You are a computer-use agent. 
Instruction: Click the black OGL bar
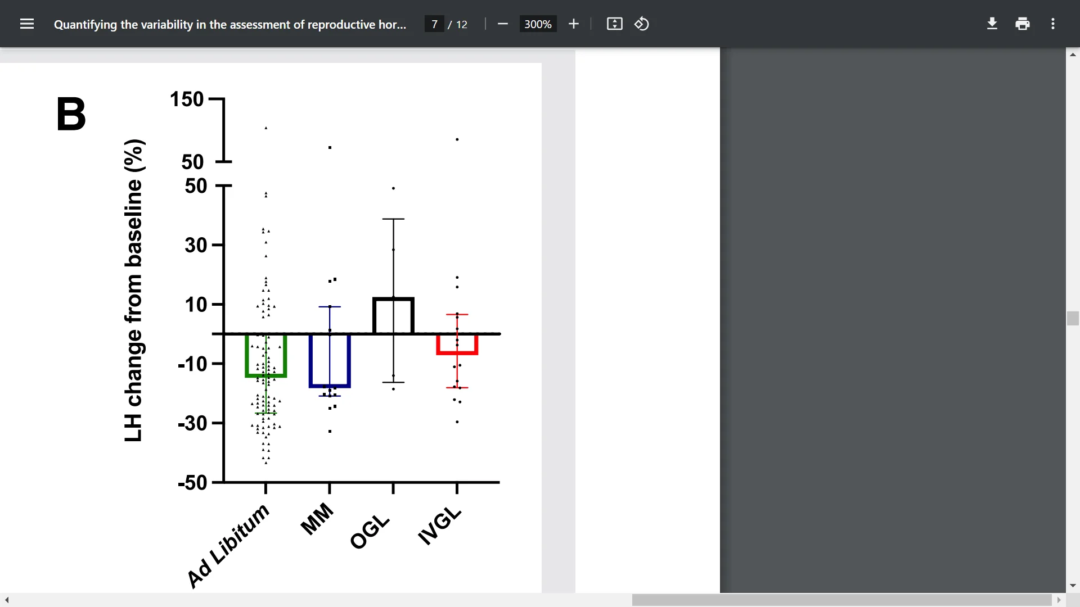(x=393, y=316)
